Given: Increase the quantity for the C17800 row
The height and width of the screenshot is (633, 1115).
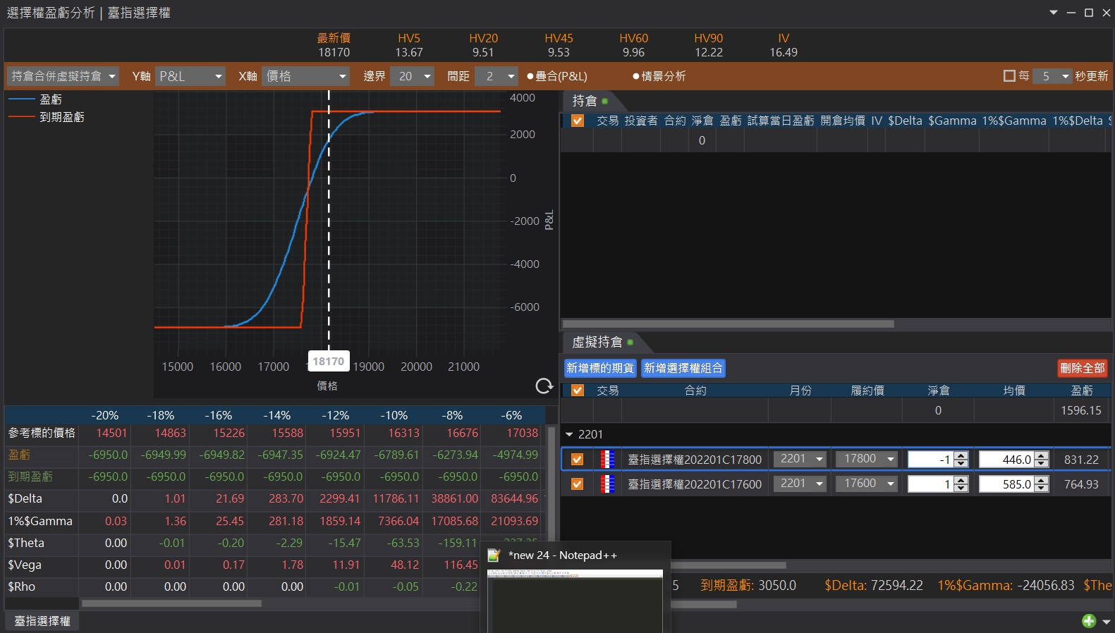Looking at the screenshot, I should pos(961,455).
